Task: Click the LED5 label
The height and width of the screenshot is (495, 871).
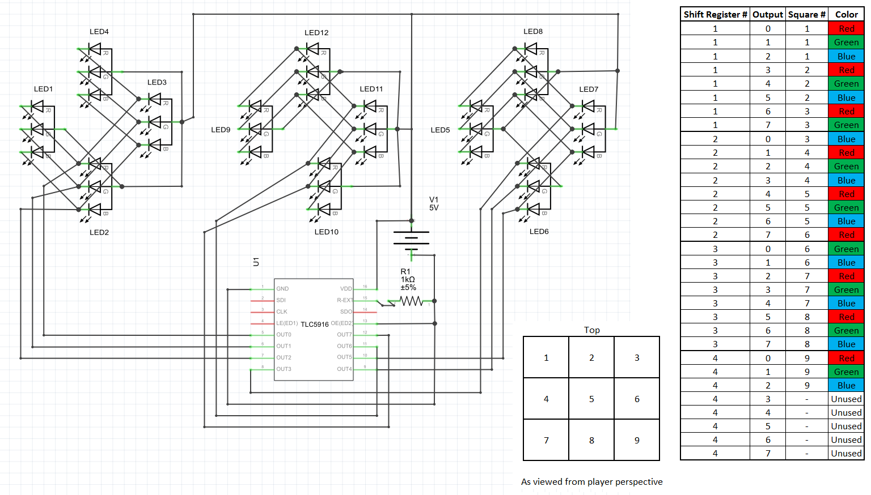Action: 440,130
